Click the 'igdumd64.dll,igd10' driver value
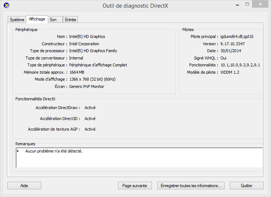271x197 pixels. click(x=237, y=36)
